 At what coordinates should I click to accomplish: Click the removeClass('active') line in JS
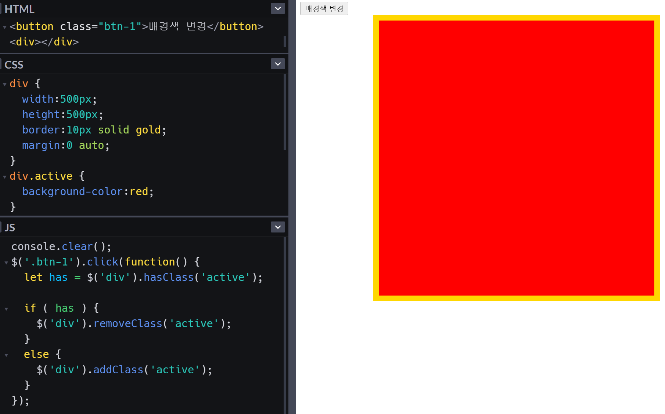point(134,323)
